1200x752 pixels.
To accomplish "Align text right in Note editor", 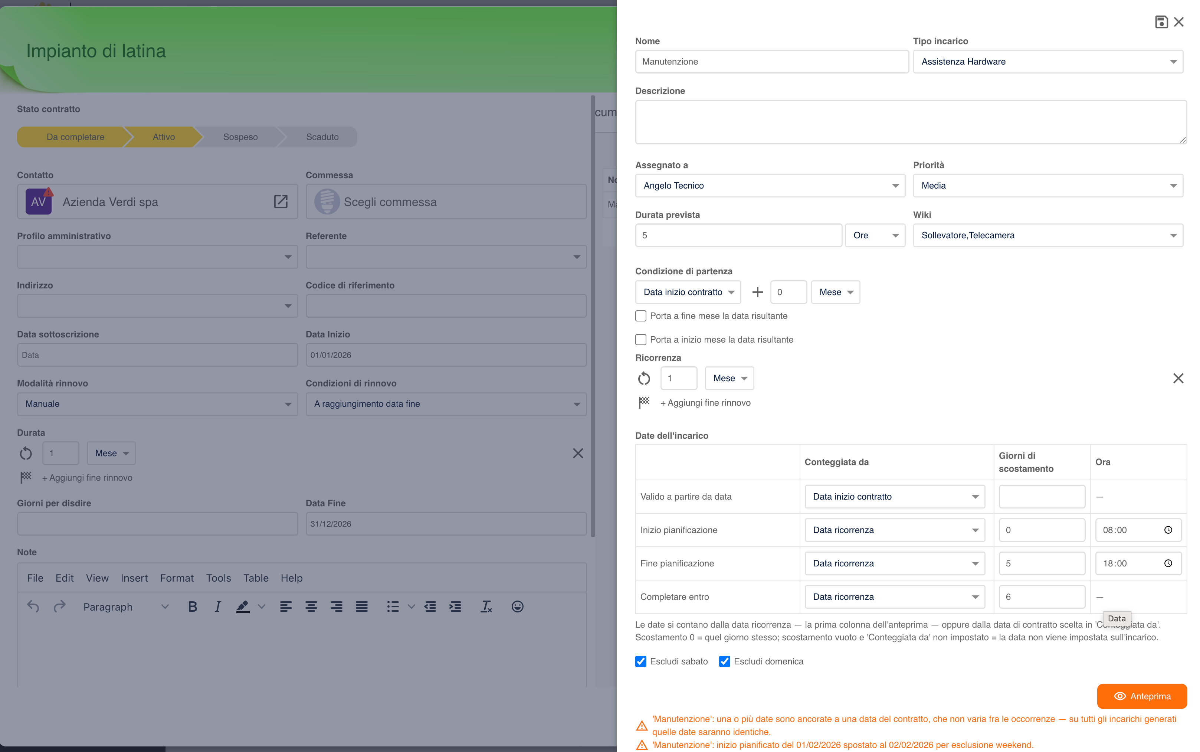I will tap(337, 606).
